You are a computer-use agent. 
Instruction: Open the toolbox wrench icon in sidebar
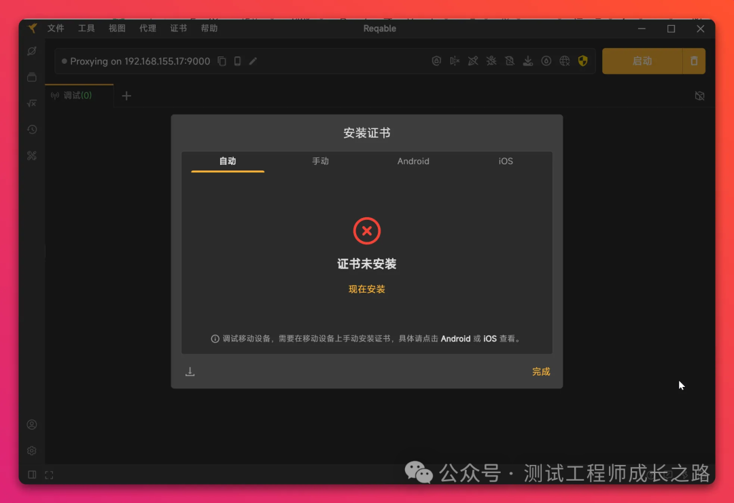click(32, 155)
